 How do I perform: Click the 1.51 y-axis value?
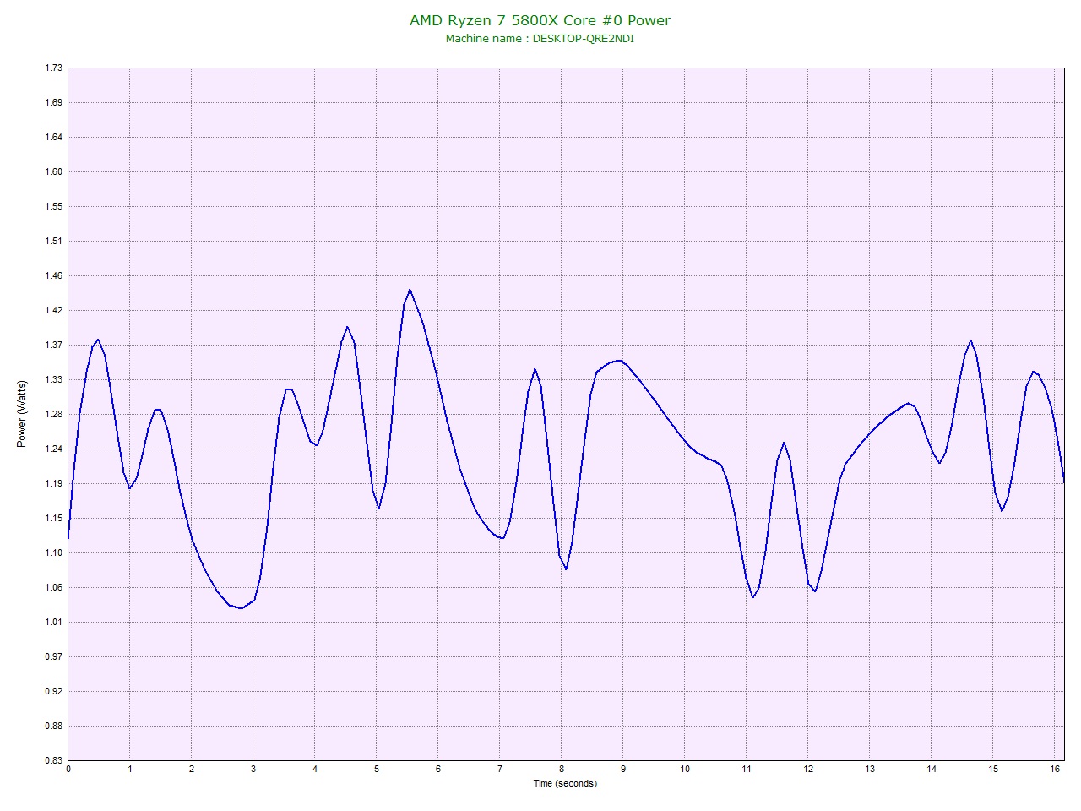pos(53,241)
